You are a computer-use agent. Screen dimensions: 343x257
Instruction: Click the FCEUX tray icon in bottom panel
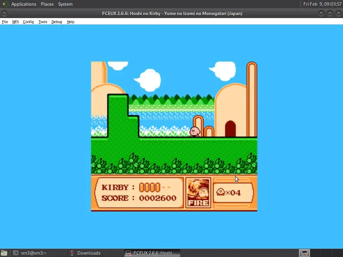(x=304, y=253)
